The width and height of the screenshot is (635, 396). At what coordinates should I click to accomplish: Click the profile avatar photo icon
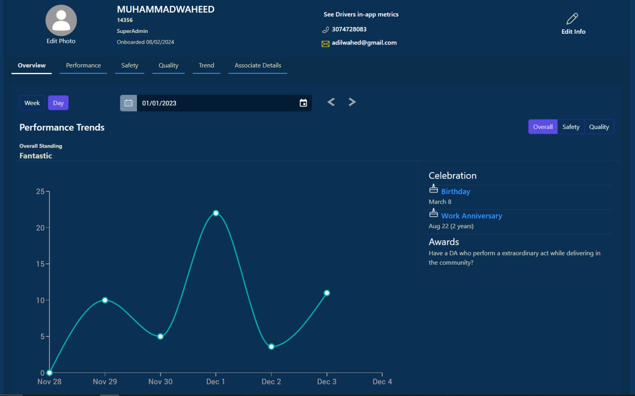pyautogui.click(x=61, y=21)
